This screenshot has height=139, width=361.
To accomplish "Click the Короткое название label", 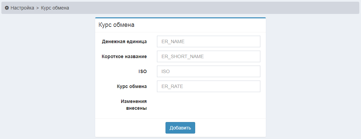I will tap(124, 56).
